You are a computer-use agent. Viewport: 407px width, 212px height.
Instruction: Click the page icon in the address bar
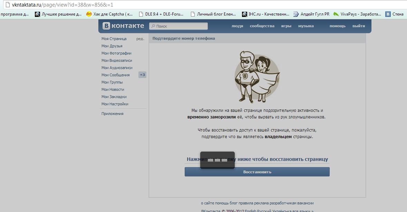8,5
